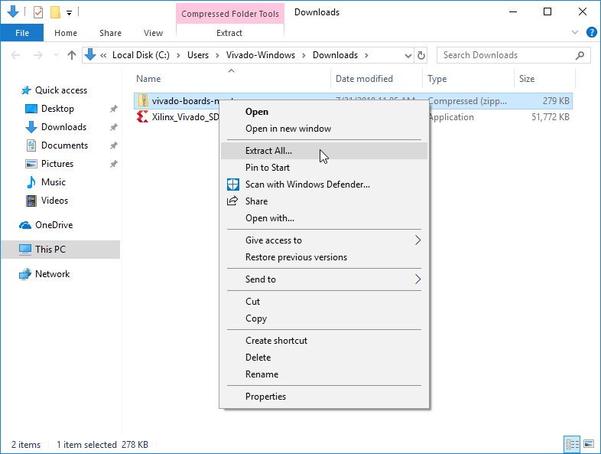Screen dimensions: 601x454
Task: Click the Properties quick access toolbar icon
Action: click(38, 12)
